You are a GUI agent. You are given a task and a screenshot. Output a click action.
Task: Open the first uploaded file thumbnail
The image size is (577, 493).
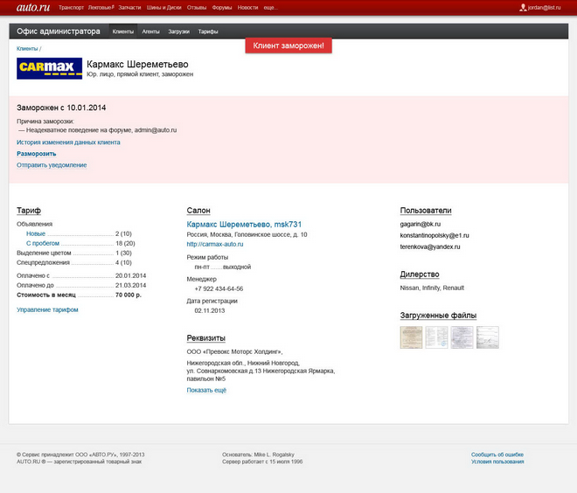[x=411, y=337]
